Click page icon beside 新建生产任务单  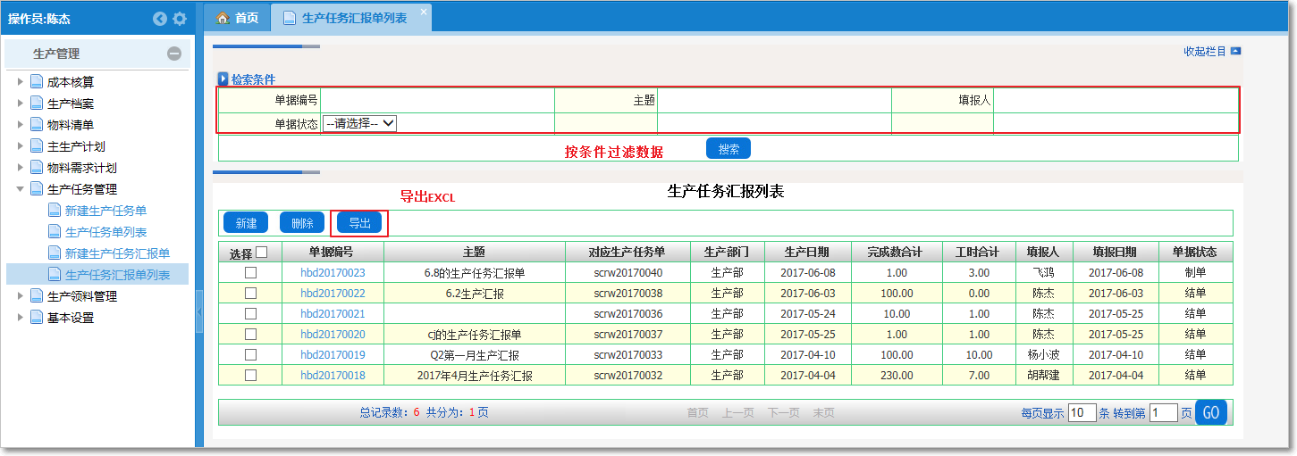pyautogui.click(x=55, y=211)
